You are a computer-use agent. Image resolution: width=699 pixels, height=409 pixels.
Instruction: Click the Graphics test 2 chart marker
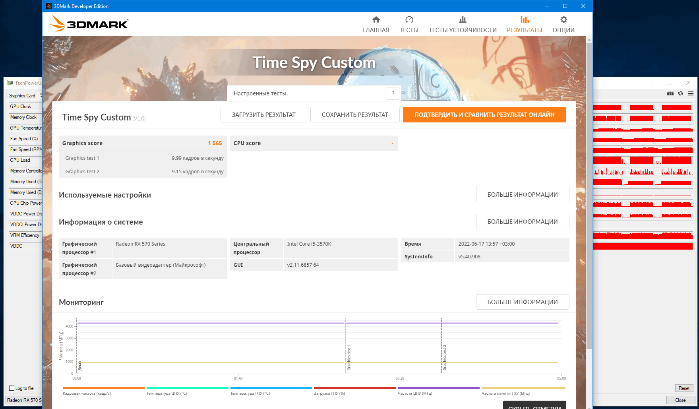pos(444,358)
